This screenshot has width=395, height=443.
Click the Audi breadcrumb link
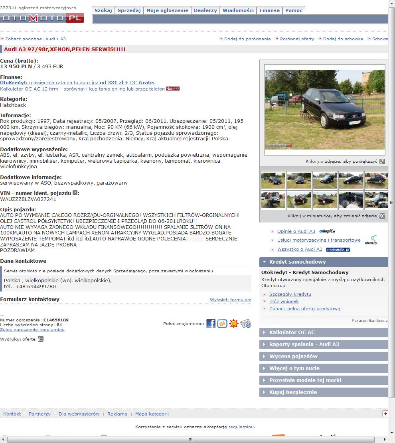pos(50,39)
